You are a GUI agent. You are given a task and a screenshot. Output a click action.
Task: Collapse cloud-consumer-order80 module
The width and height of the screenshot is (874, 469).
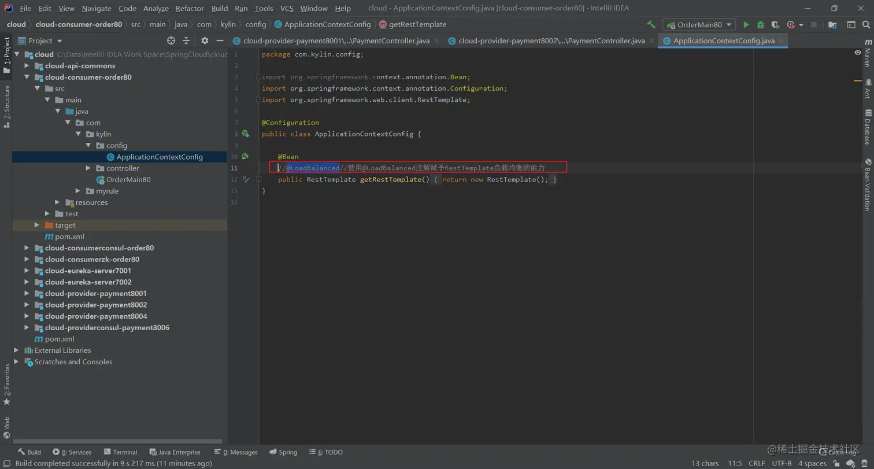tap(27, 77)
